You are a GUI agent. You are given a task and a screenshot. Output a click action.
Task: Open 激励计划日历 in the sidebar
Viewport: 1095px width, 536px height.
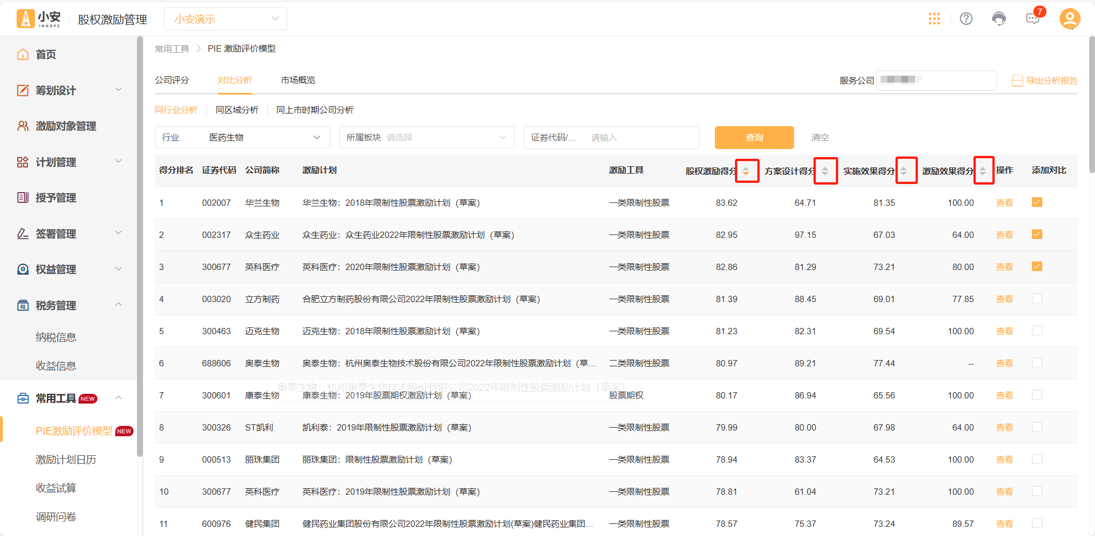(66, 460)
